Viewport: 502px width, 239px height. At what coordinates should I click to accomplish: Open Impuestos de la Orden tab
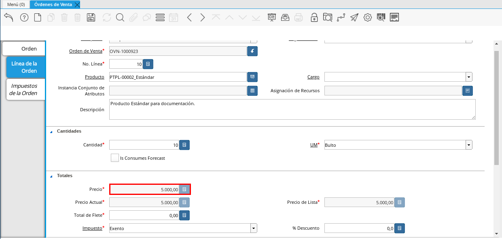coord(25,89)
